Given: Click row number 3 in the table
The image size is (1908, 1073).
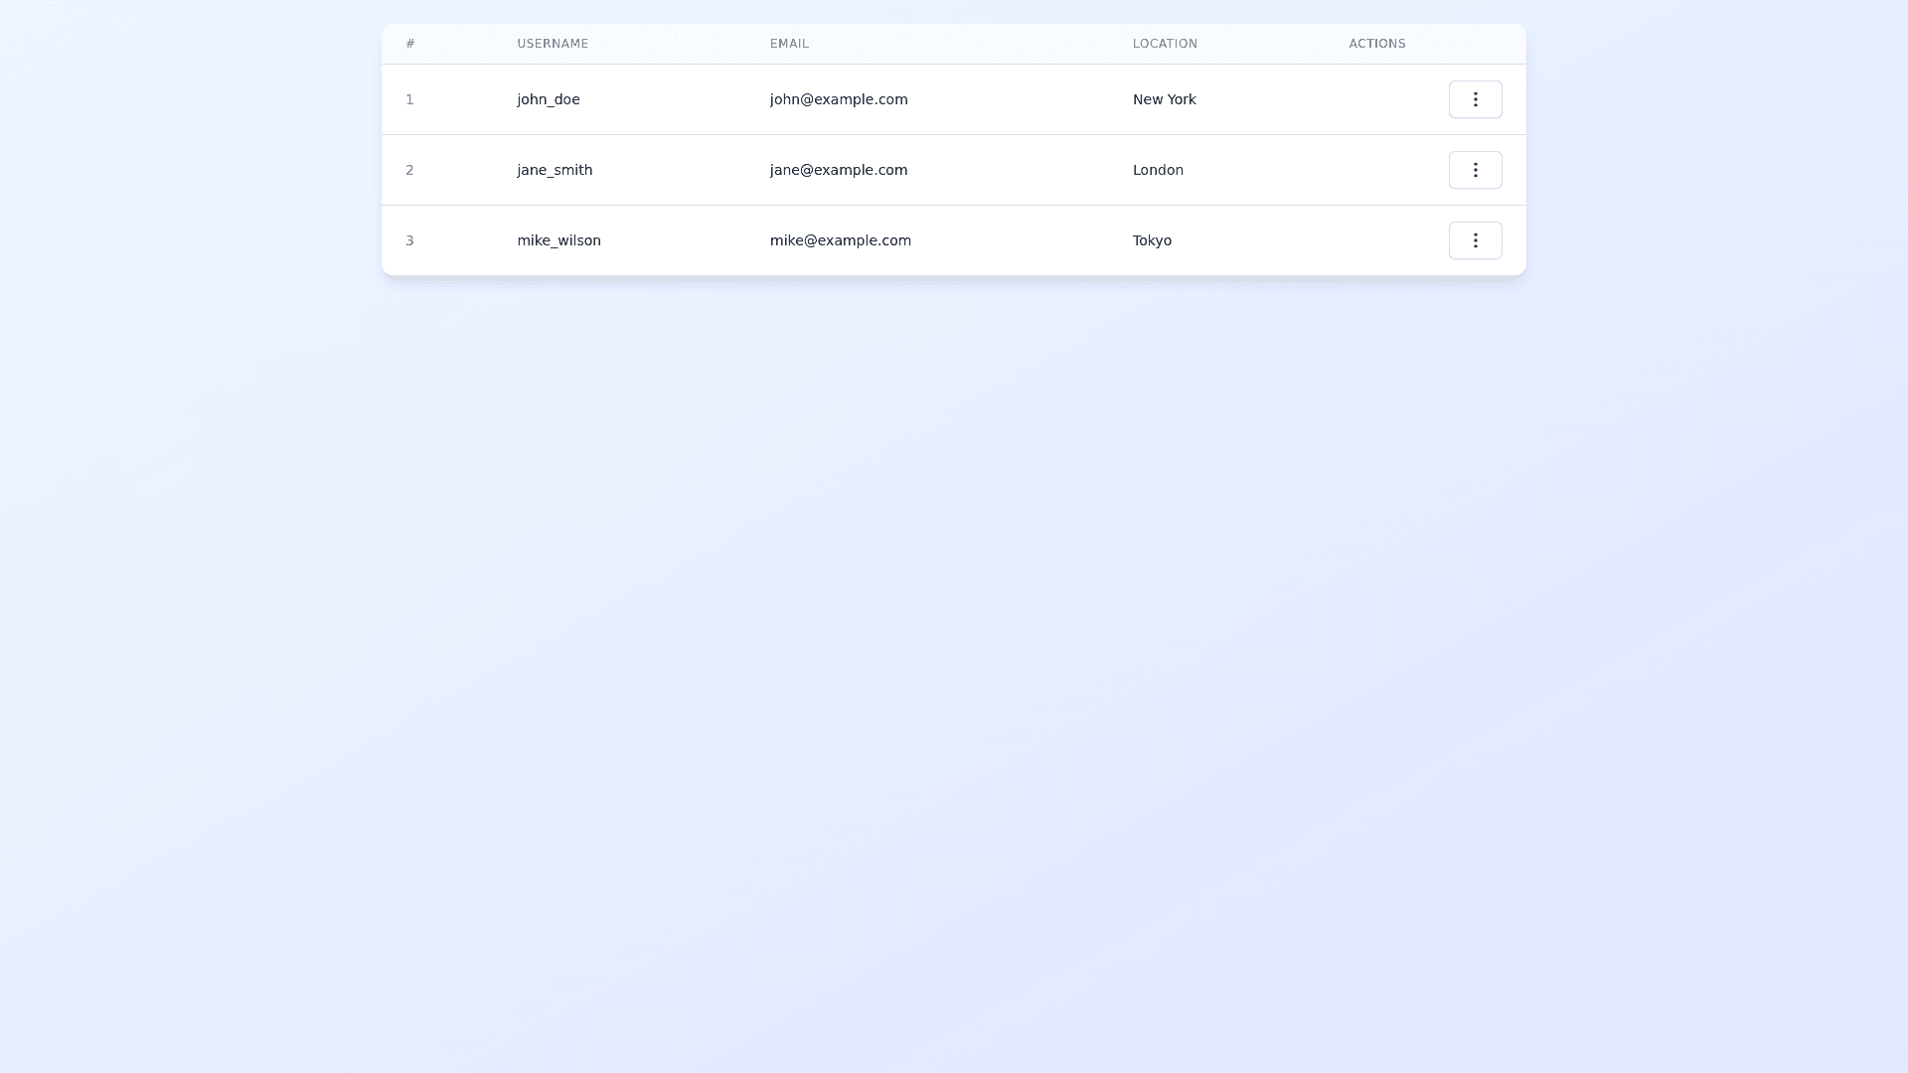Looking at the screenshot, I should pos(409,240).
